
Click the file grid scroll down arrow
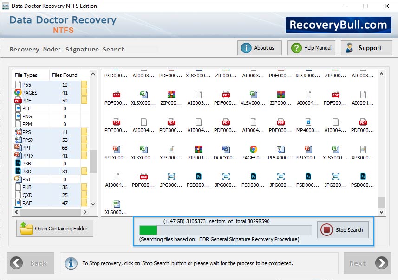point(381,212)
